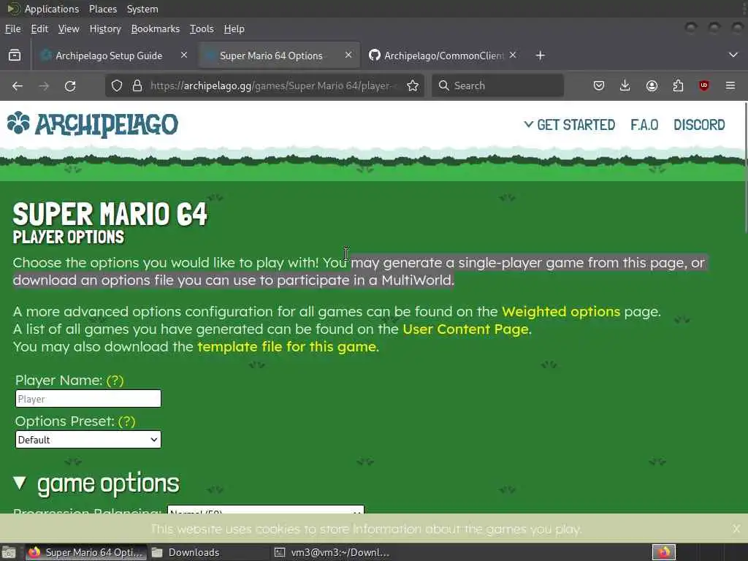Bookmark this page with the star icon

(413, 86)
